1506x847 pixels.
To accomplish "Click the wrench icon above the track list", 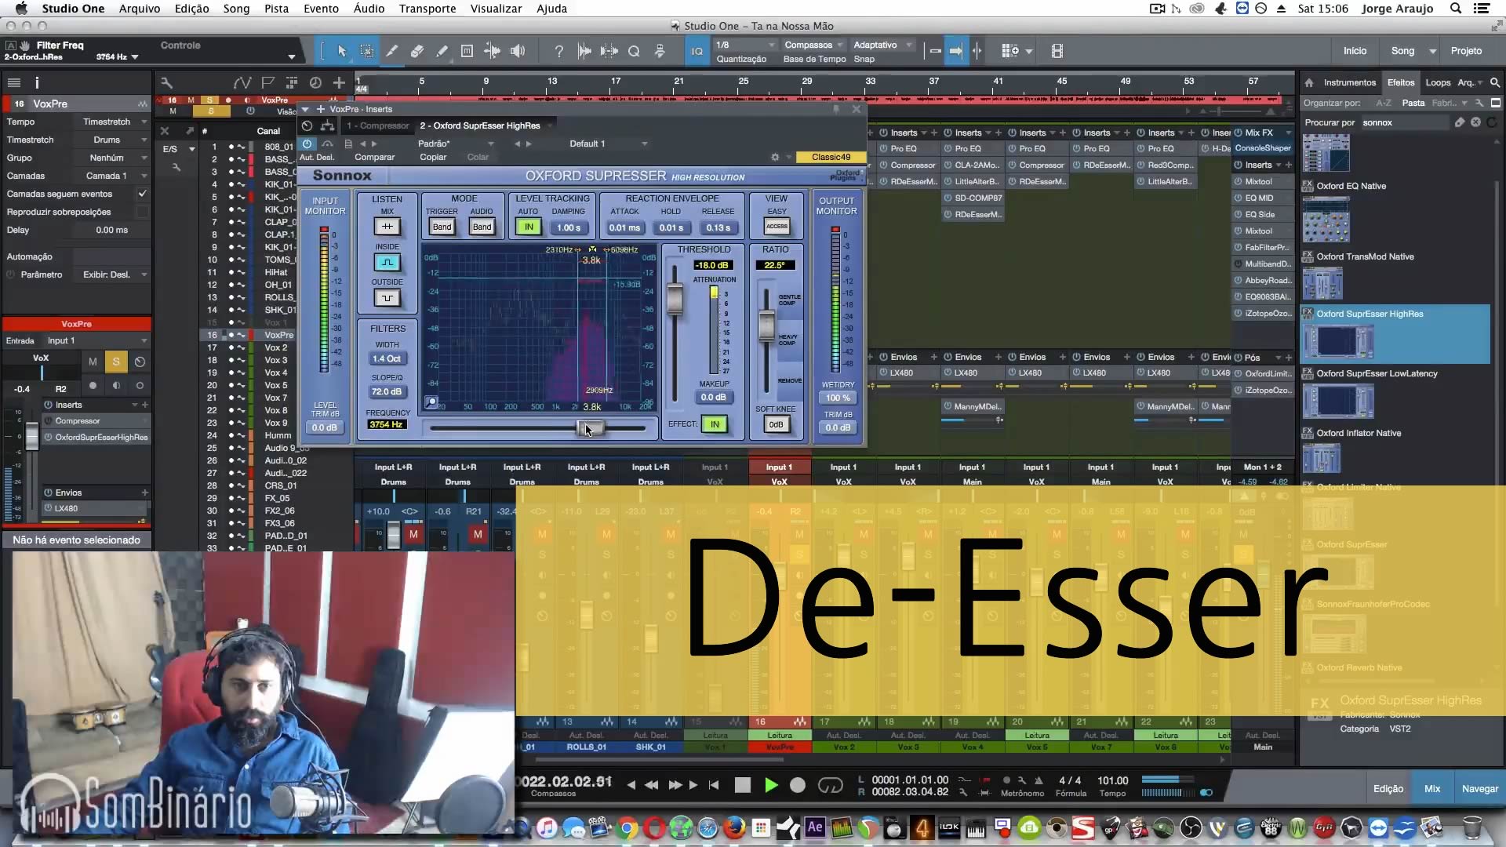I will point(166,82).
